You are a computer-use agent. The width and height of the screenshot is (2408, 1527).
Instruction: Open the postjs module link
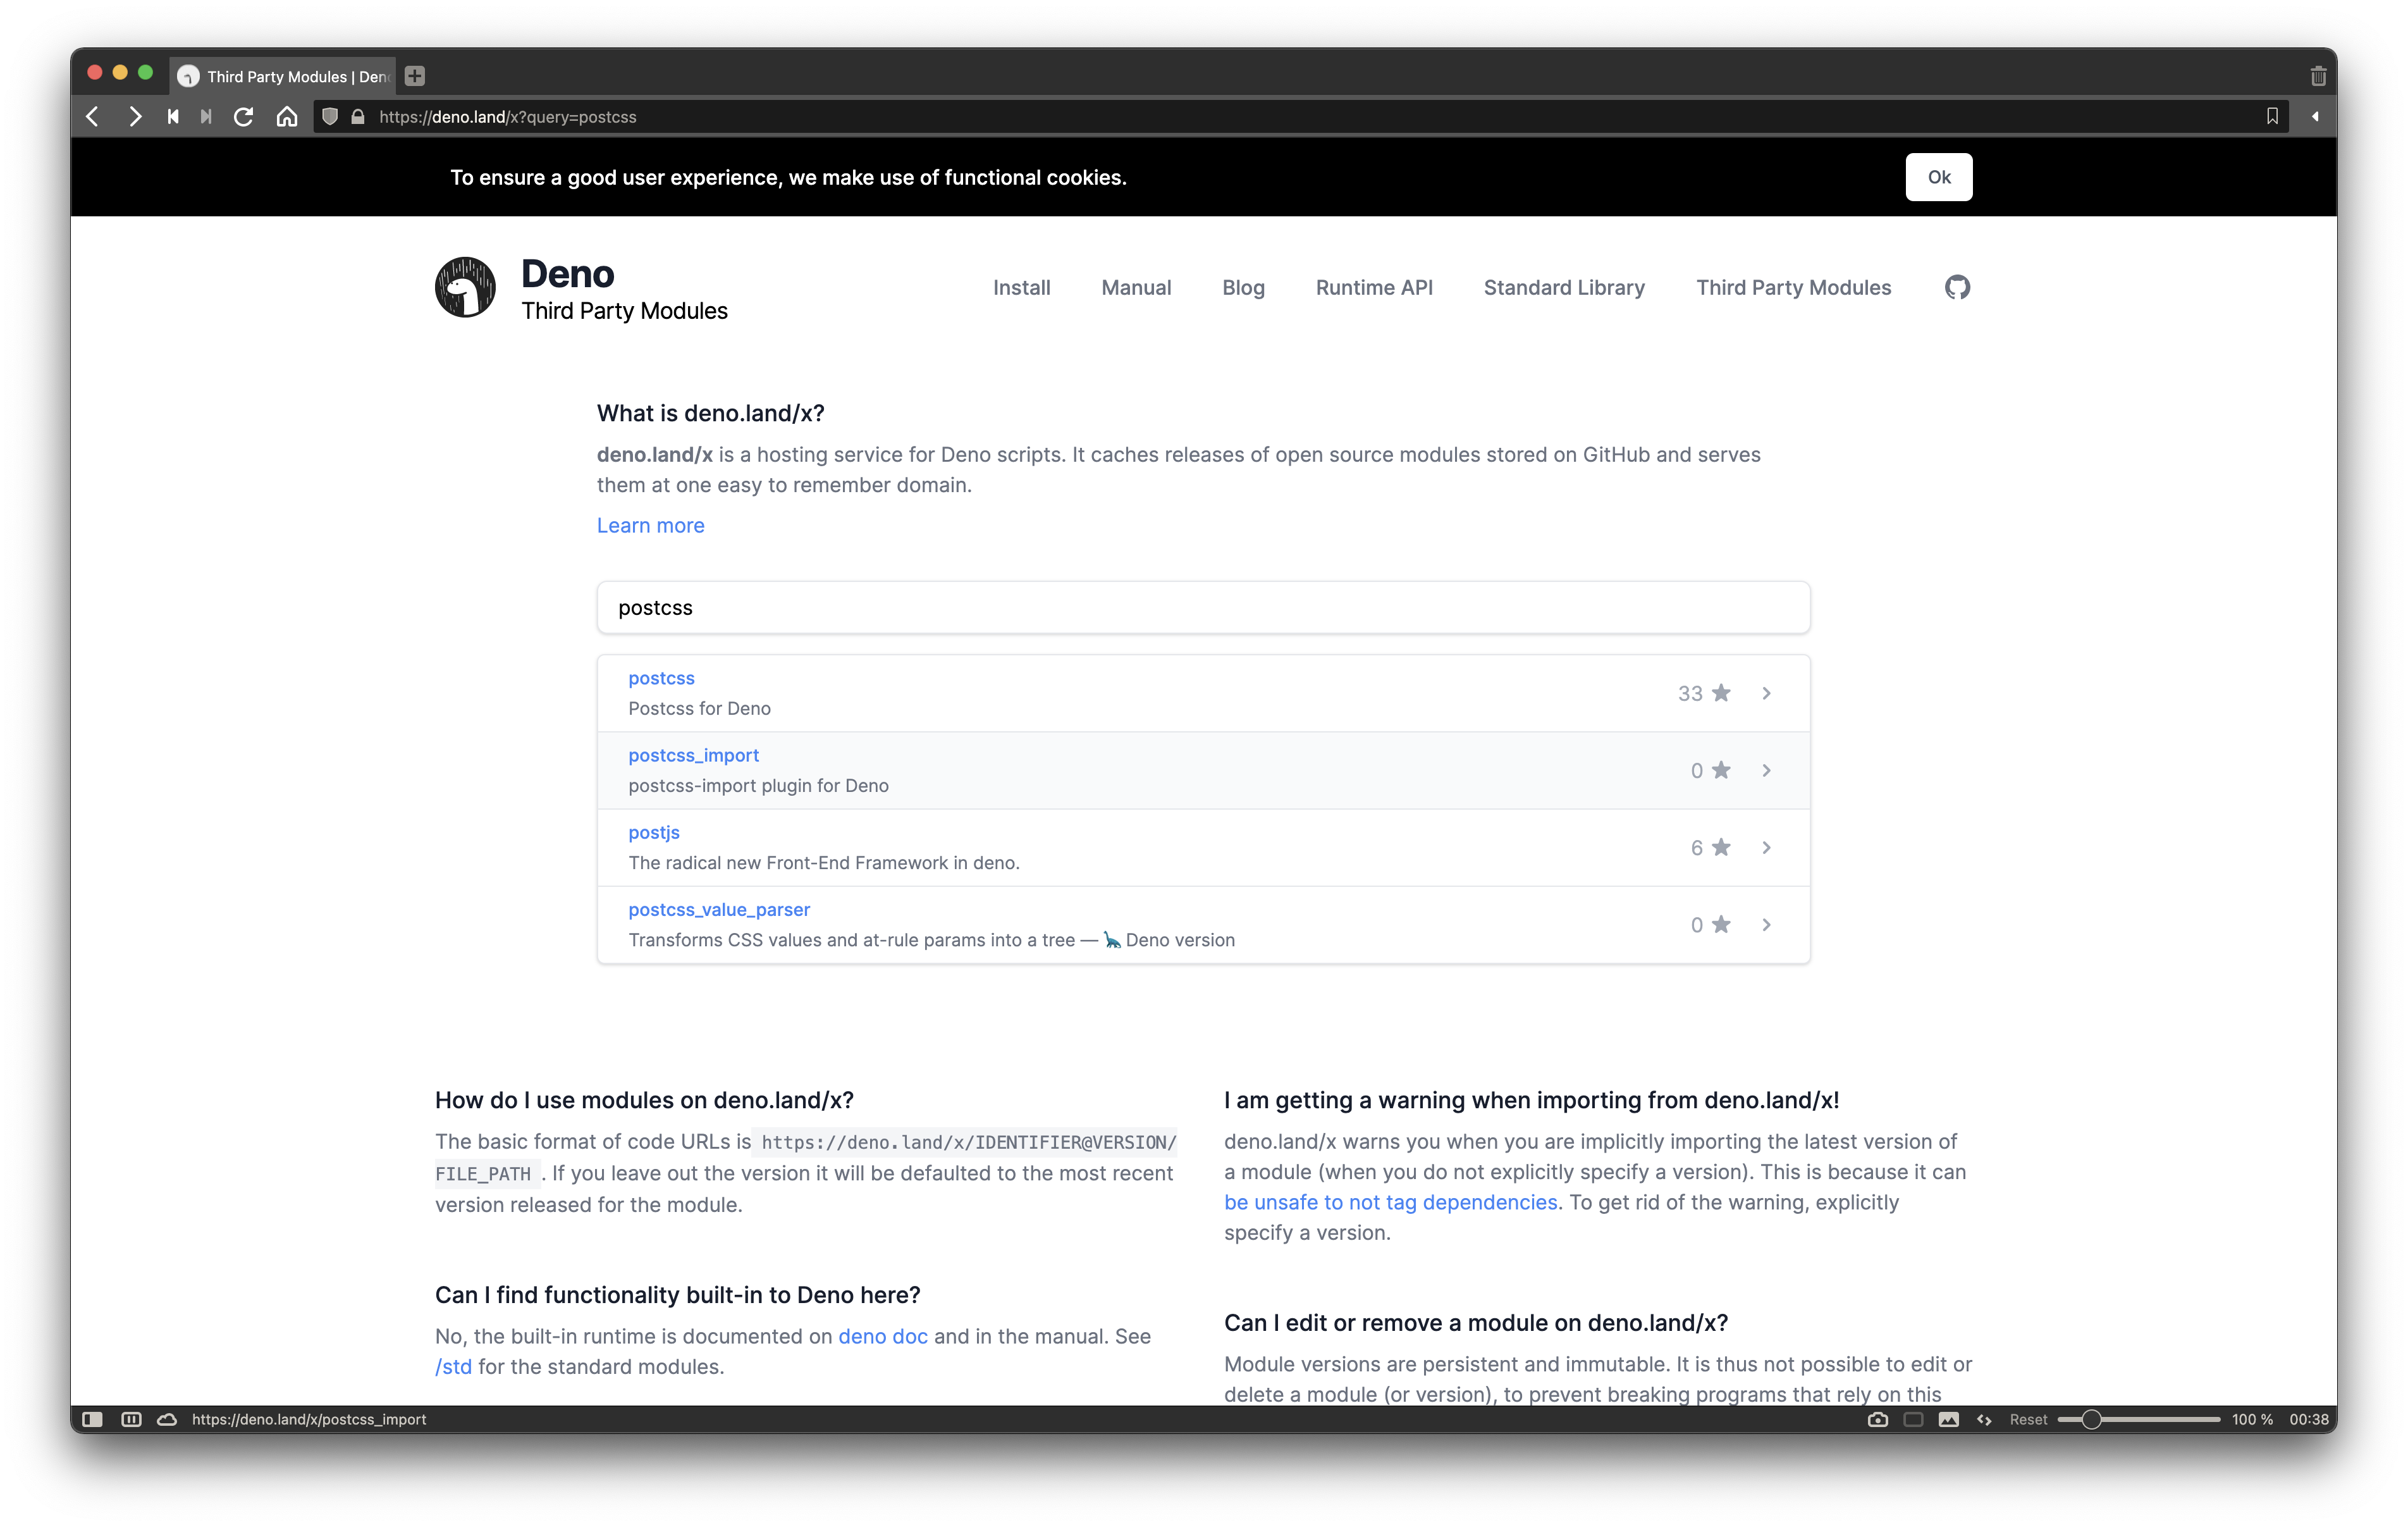pos(654,832)
